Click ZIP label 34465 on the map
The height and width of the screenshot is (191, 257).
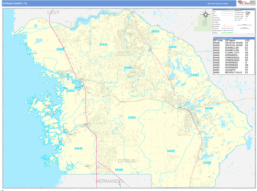click(x=128, y=68)
